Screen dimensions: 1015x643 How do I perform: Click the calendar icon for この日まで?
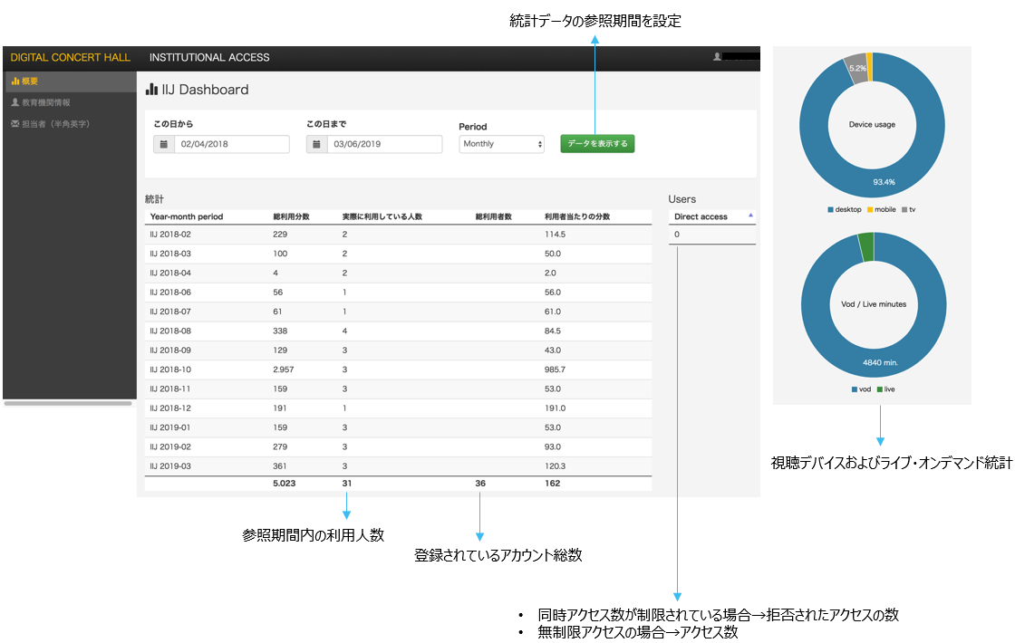tap(317, 144)
